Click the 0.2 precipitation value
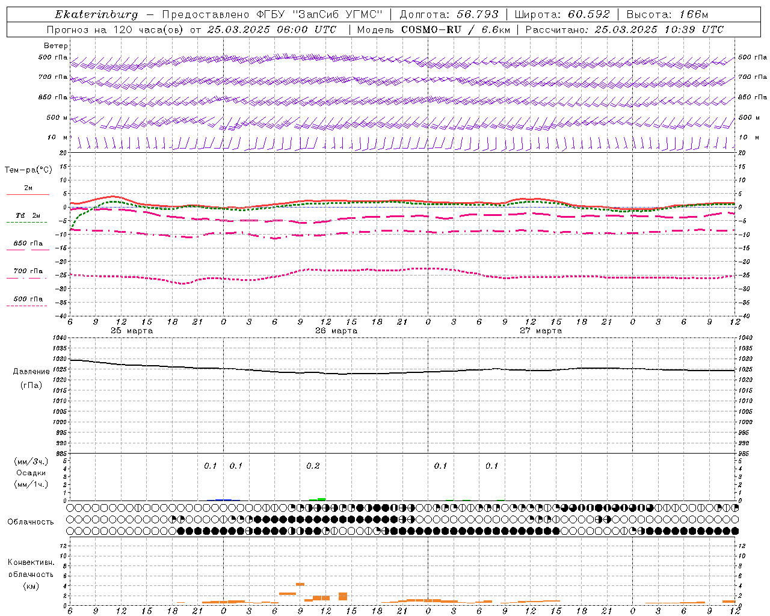The width and height of the screenshot is (770, 616). point(313,466)
